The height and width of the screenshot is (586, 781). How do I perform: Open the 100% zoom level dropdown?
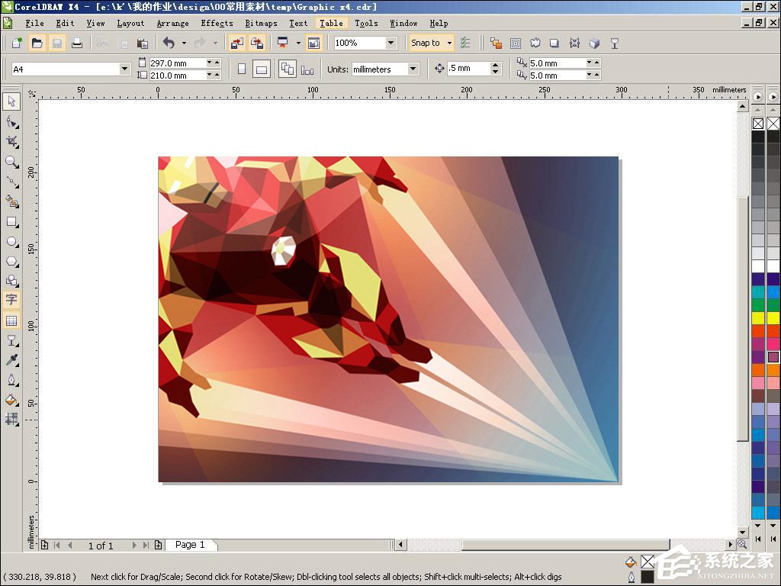point(391,43)
